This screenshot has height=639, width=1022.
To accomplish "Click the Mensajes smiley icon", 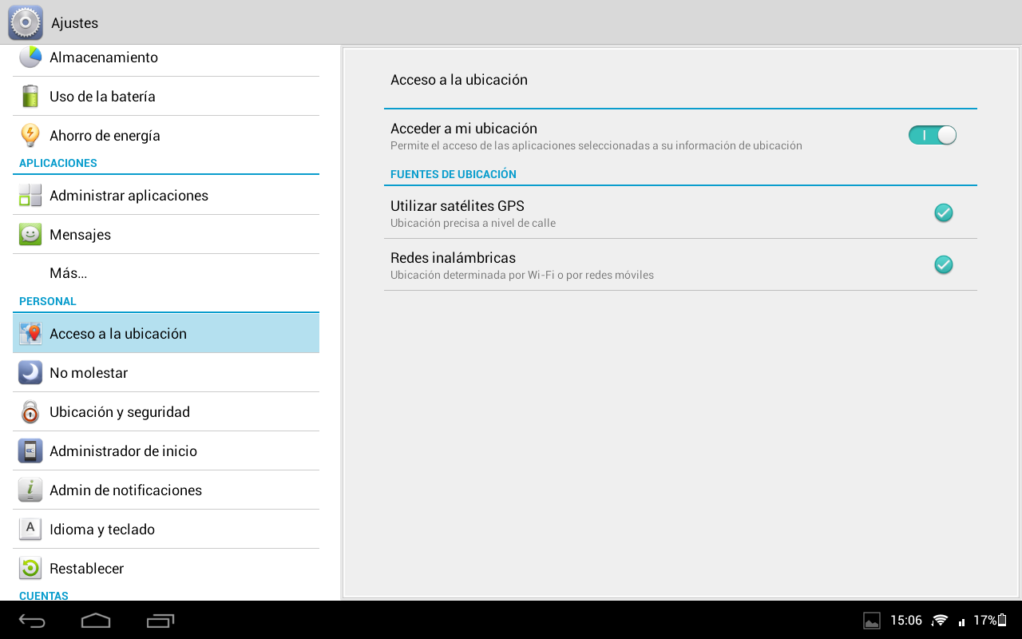I will [x=30, y=235].
